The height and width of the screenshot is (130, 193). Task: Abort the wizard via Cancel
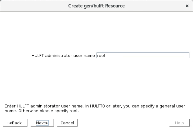tap(67, 123)
